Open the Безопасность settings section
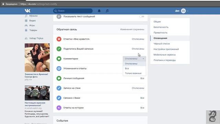The width and height of the screenshot is (220, 124). [x=170, y=27]
